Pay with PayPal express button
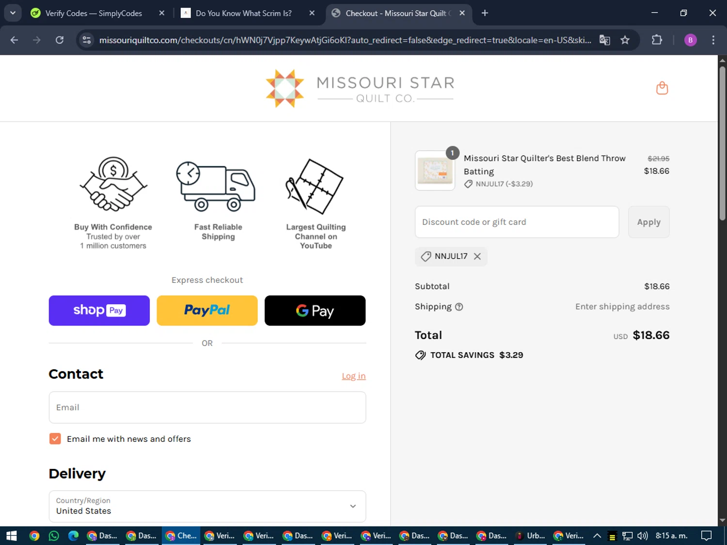 tap(207, 311)
